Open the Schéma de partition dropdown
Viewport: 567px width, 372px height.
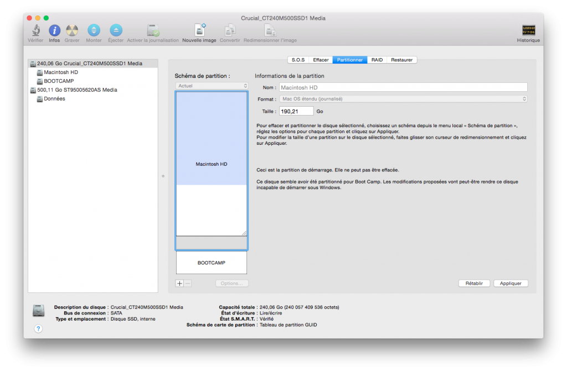(x=212, y=86)
